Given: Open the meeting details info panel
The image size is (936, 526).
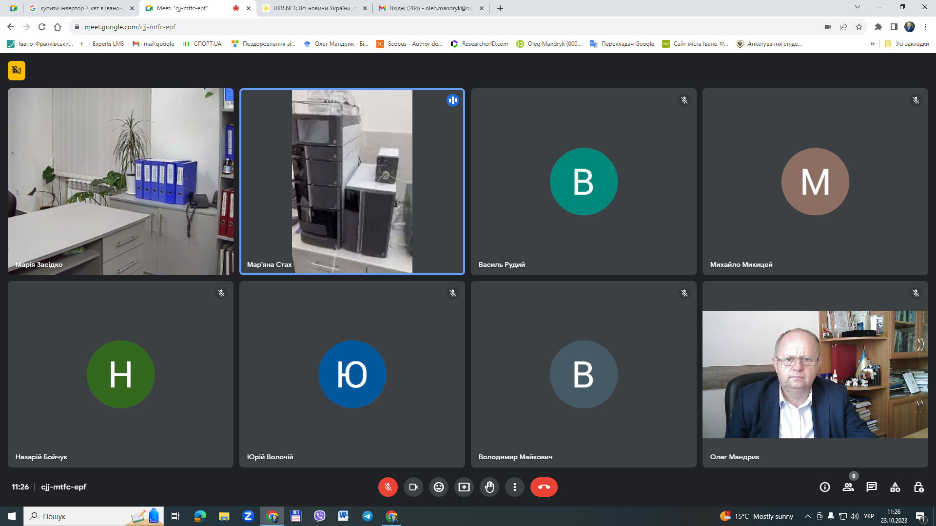Looking at the screenshot, I should tap(825, 487).
